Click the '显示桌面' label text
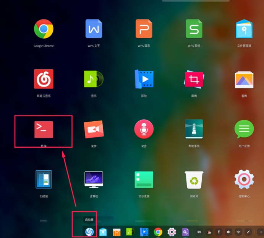Viewport: 264px width, 238px height. [144, 196]
